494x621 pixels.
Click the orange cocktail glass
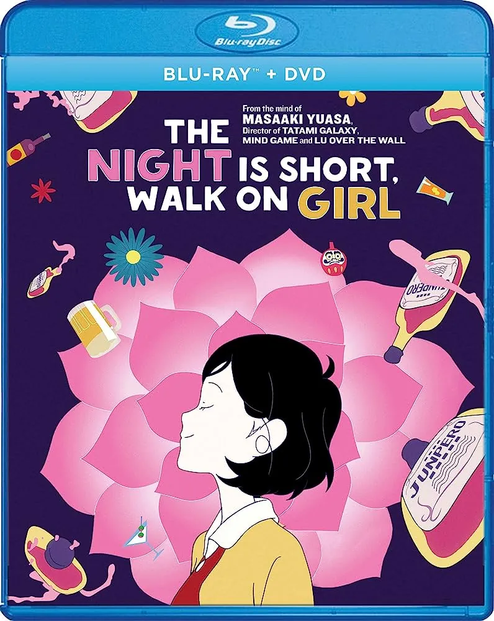pyautogui.click(x=435, y=191)
